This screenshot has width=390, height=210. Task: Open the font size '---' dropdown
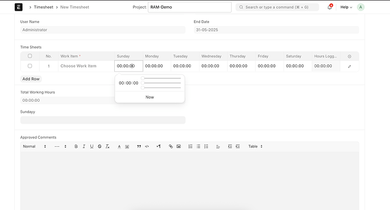pyautogui.click(x=60, y=146)
